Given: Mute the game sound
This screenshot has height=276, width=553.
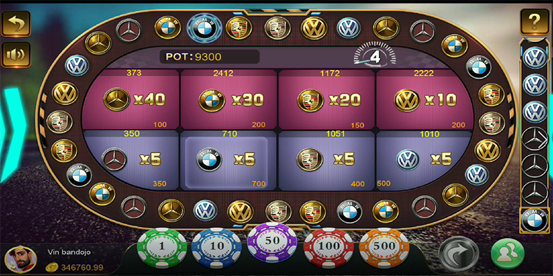Looking at the screenshot, I should coord(16,55).
